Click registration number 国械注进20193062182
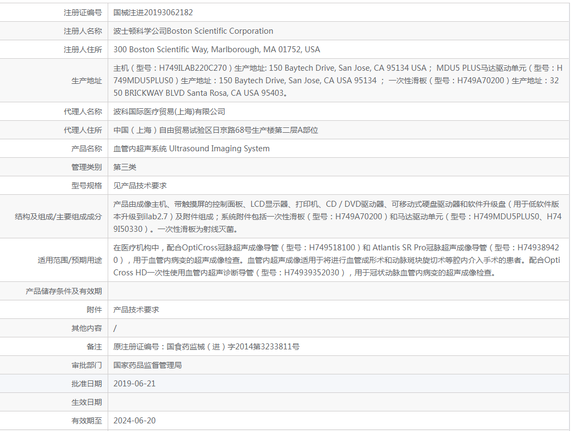The height and width of the screenshot is (431, 571). pos(153,13)
